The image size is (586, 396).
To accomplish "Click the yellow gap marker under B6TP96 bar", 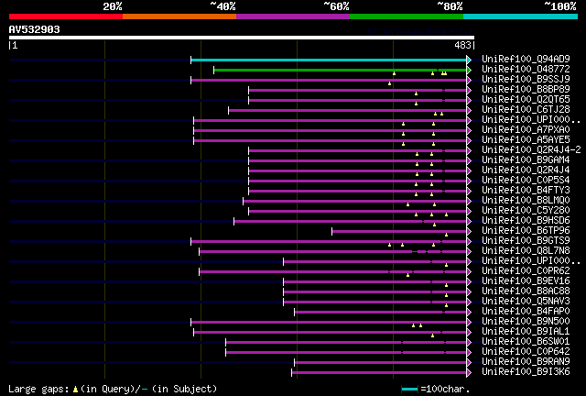I will (446, 235).
